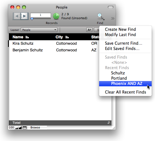
Task: Click the OR state value
Action: coord(94,43)
